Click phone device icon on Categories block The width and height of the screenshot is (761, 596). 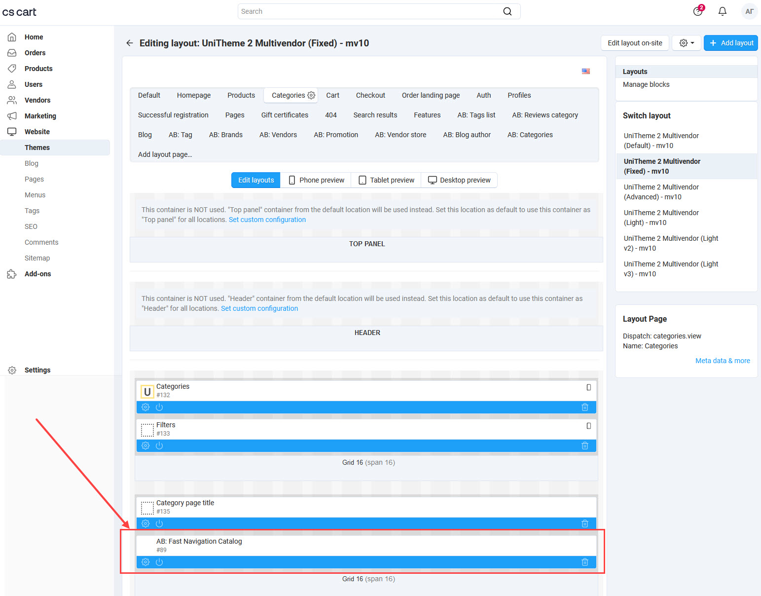pos(588,387)
